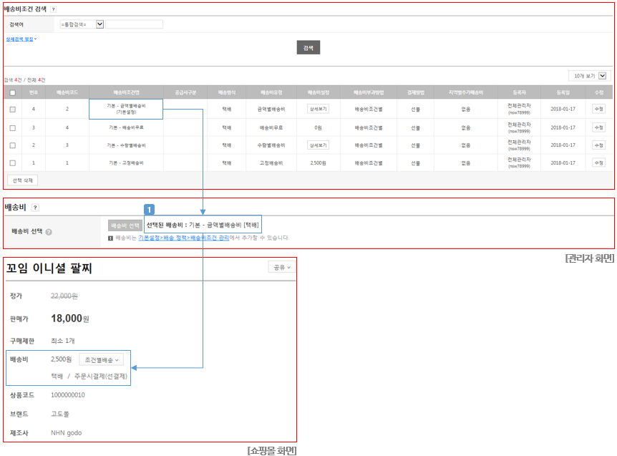This screenshot has height=456, width=617.
Task: Open 상세보기 in the 수량별배송비 row
Action: click(x=318, y=145)
